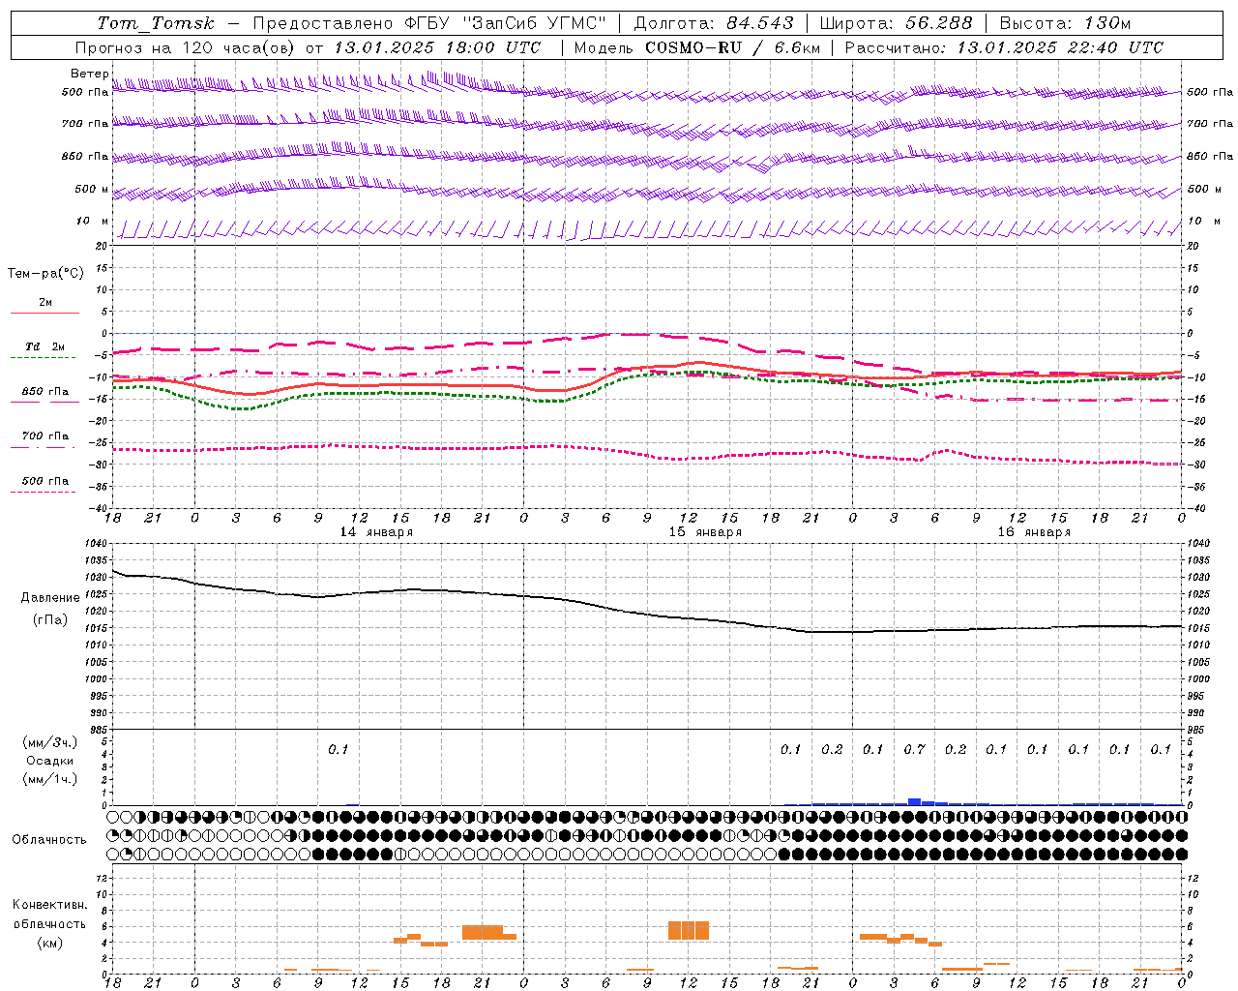
Task: Click the "10 м" wind level label on right
Action: pyautogui.click(x=1203, y=222)
